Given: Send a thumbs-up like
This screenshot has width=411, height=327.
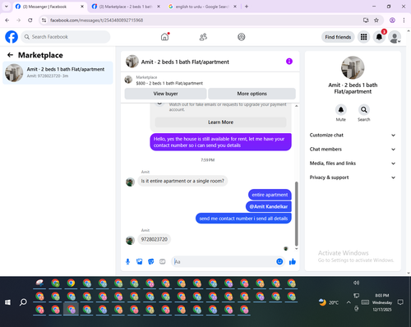Looking at the screenshot, I should coord(293,261).
